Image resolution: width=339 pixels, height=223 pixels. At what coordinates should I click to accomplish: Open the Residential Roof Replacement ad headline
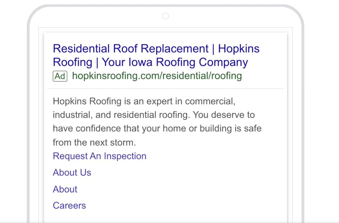156,55
